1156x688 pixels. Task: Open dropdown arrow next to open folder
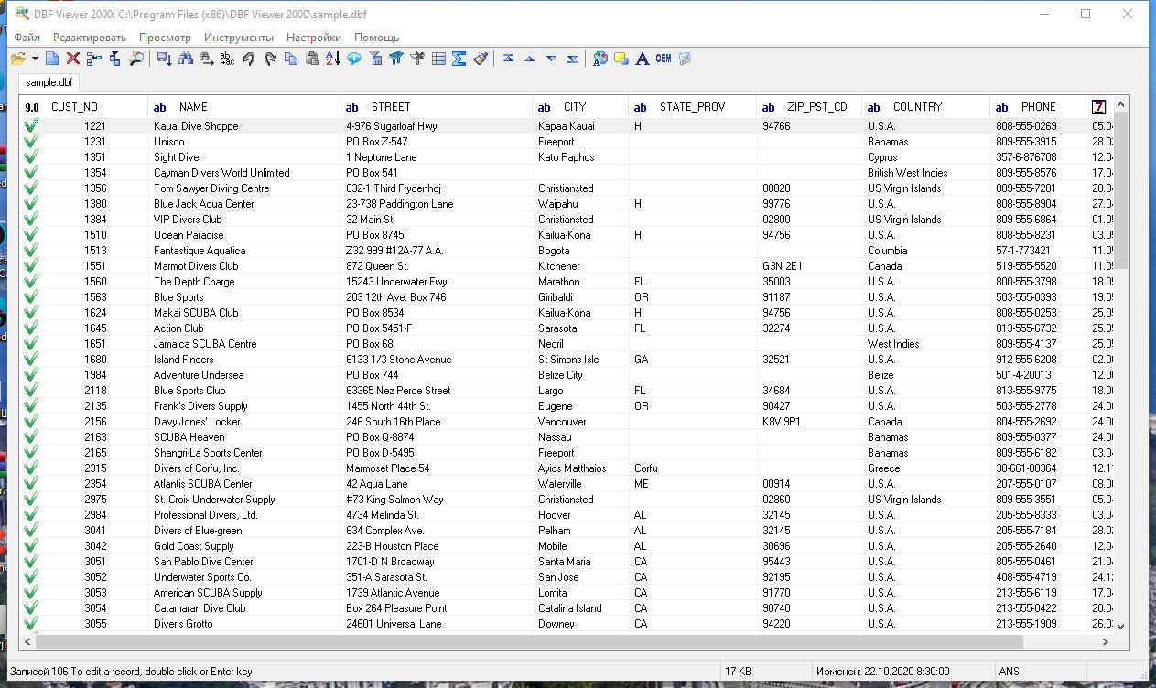35,59
